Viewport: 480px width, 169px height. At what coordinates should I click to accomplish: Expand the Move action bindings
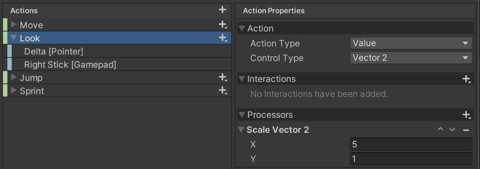coord(14,25)
